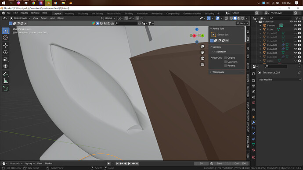This screenshot has height=170, width=303.
Task: Select the Select Box tool in the toolbar
Action: [5, 31]
